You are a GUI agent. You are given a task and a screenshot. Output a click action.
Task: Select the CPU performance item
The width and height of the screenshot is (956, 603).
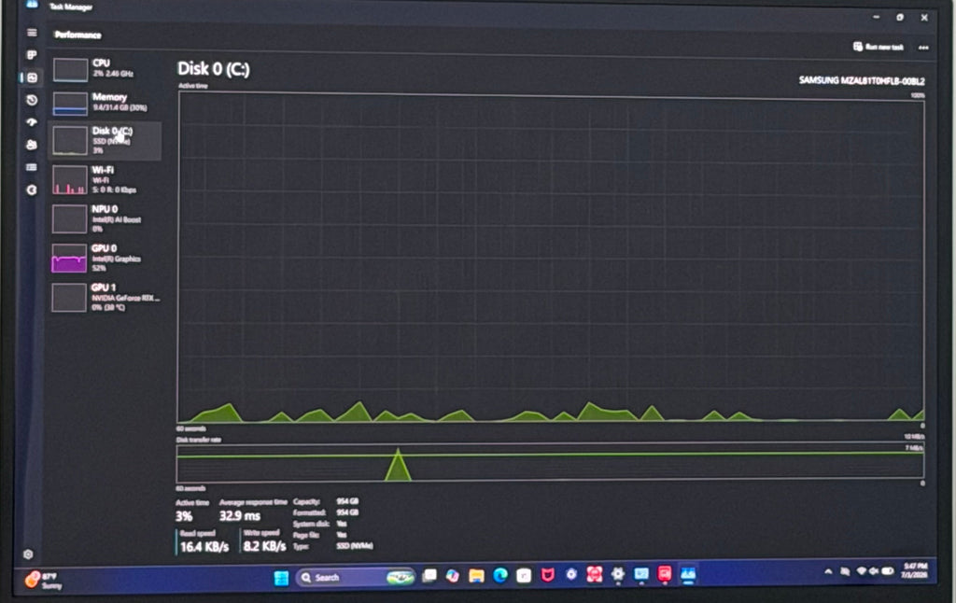tap(105, 69)
